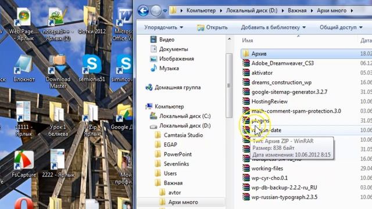372x209 pixels.
Task: Expand arrow after Архи много breadcrumb
Action: click(x=352, y=10)
